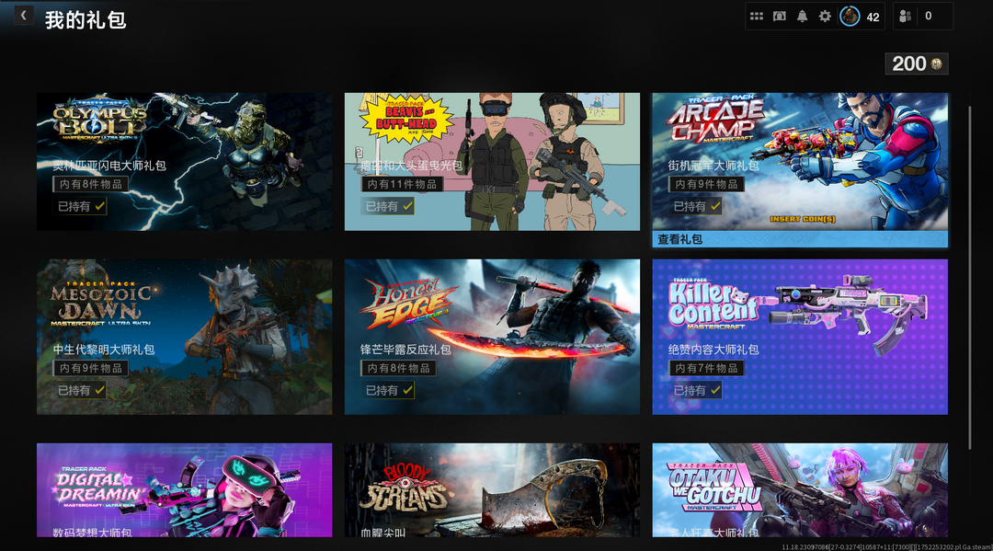Open the notifications bell
This screenshot has height=551, width=993.
pos(802,17)
